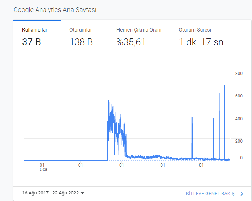The width and height of the screenshot is (252, 201).
Task: Click the 37 B users value
Action: point(32,42)
